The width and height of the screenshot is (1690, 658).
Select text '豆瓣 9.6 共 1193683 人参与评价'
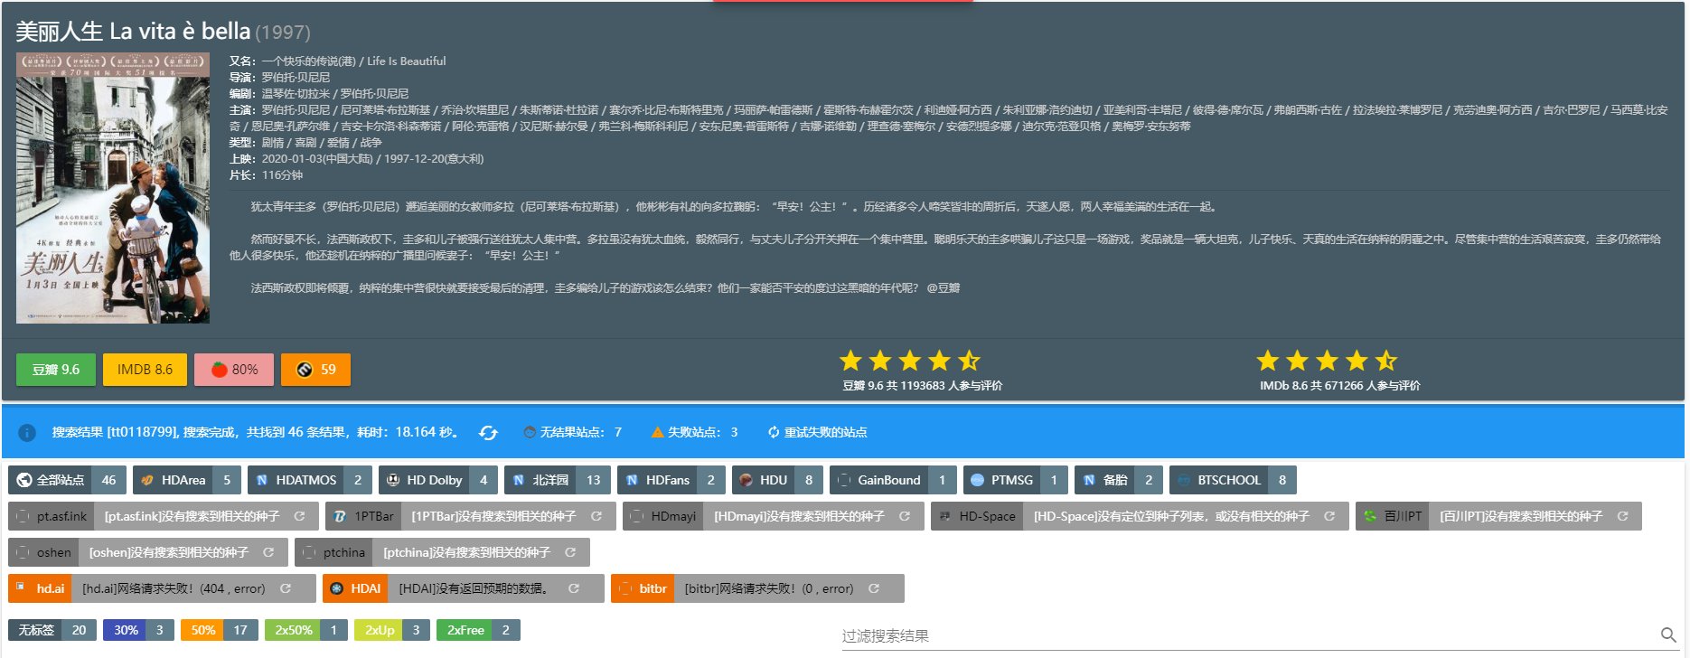[x=922, y=385]
